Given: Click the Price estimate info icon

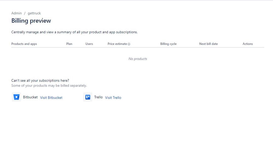Looking at the screenshot, I should (x=129, y=44).
